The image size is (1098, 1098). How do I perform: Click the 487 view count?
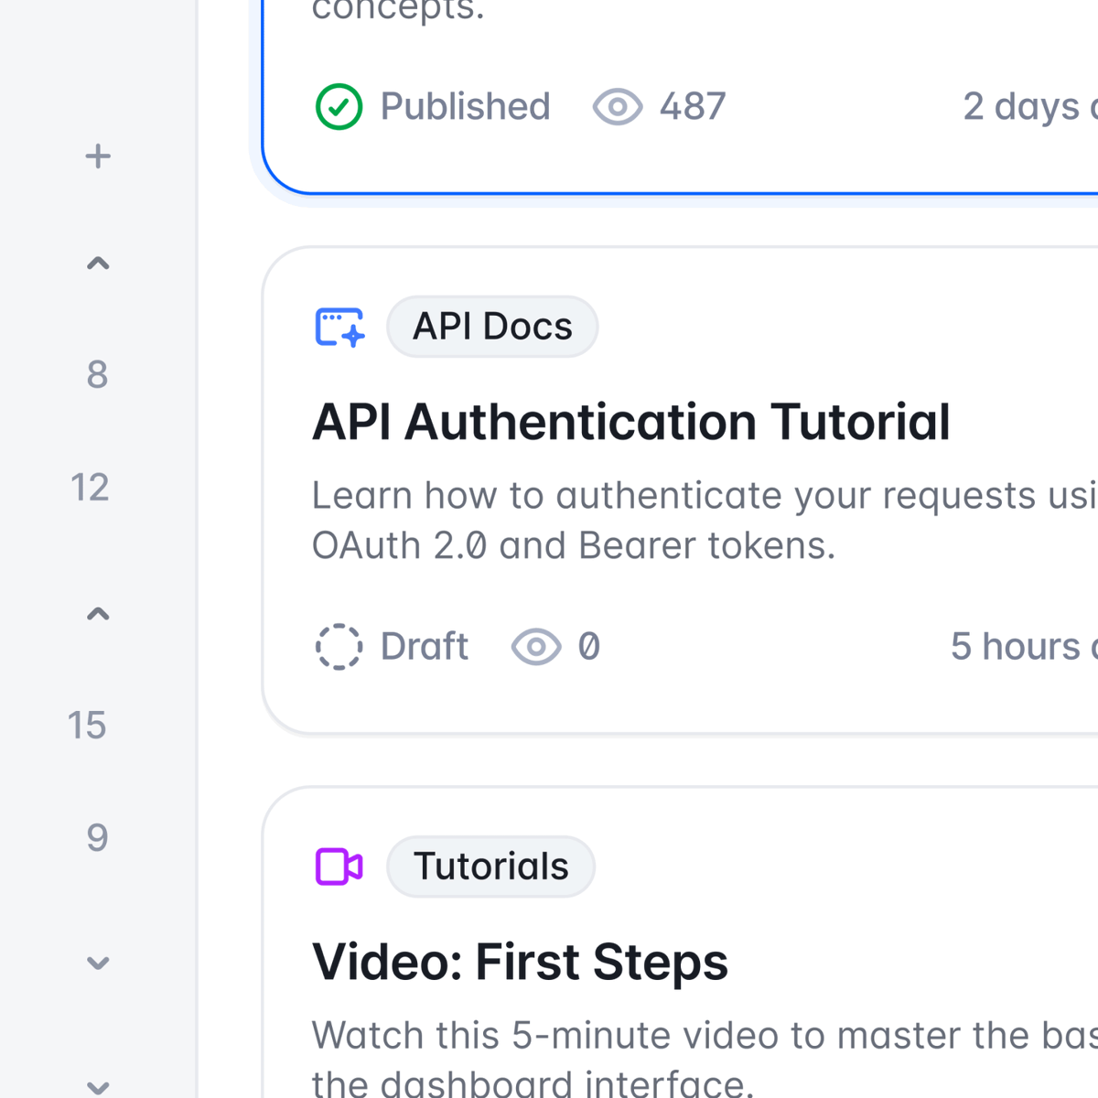click(x=693, y=106)
